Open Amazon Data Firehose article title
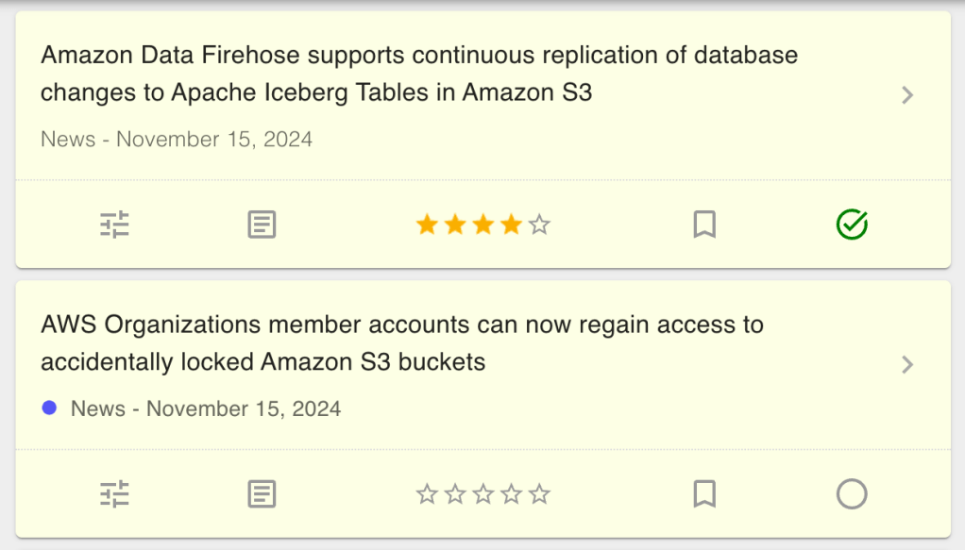This screenshot has height=550, width=965. [x=419, y=74]
